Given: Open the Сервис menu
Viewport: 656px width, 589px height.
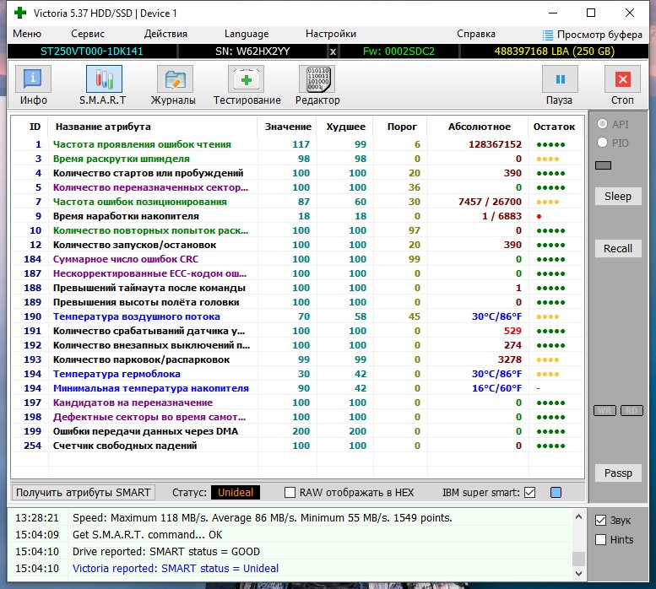Looking at the screenshot, I should [x=88, y=34].
